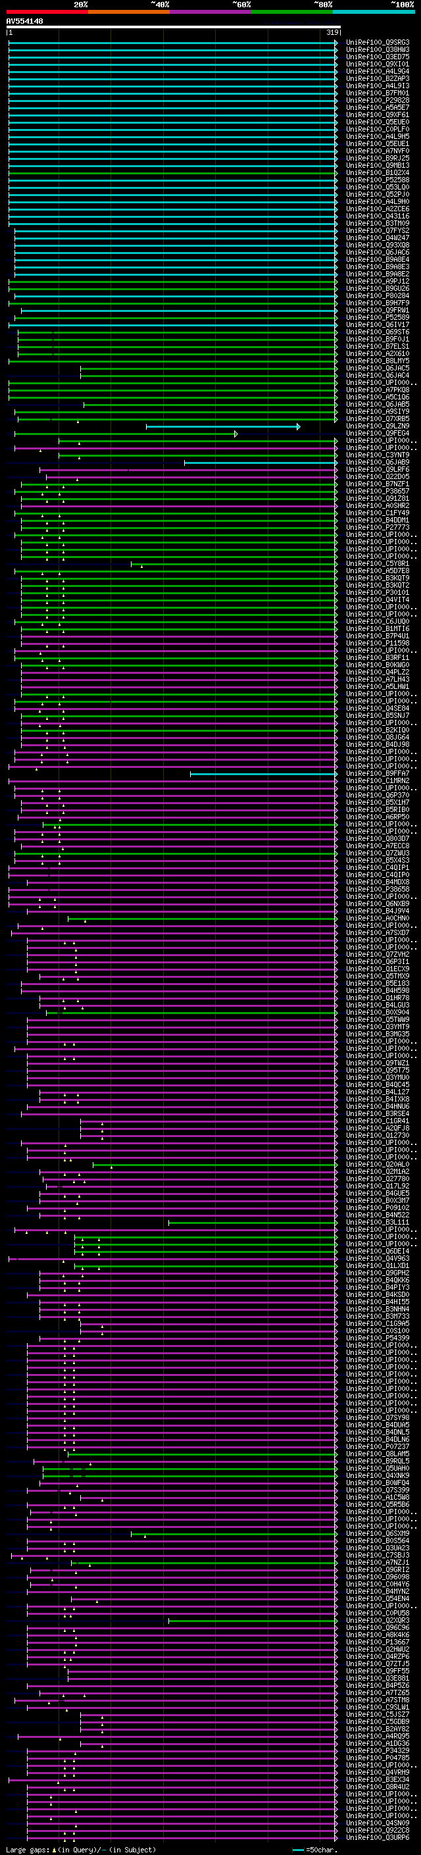Click the green bar for UniRef100_B3L111

tap(253, 1222)
